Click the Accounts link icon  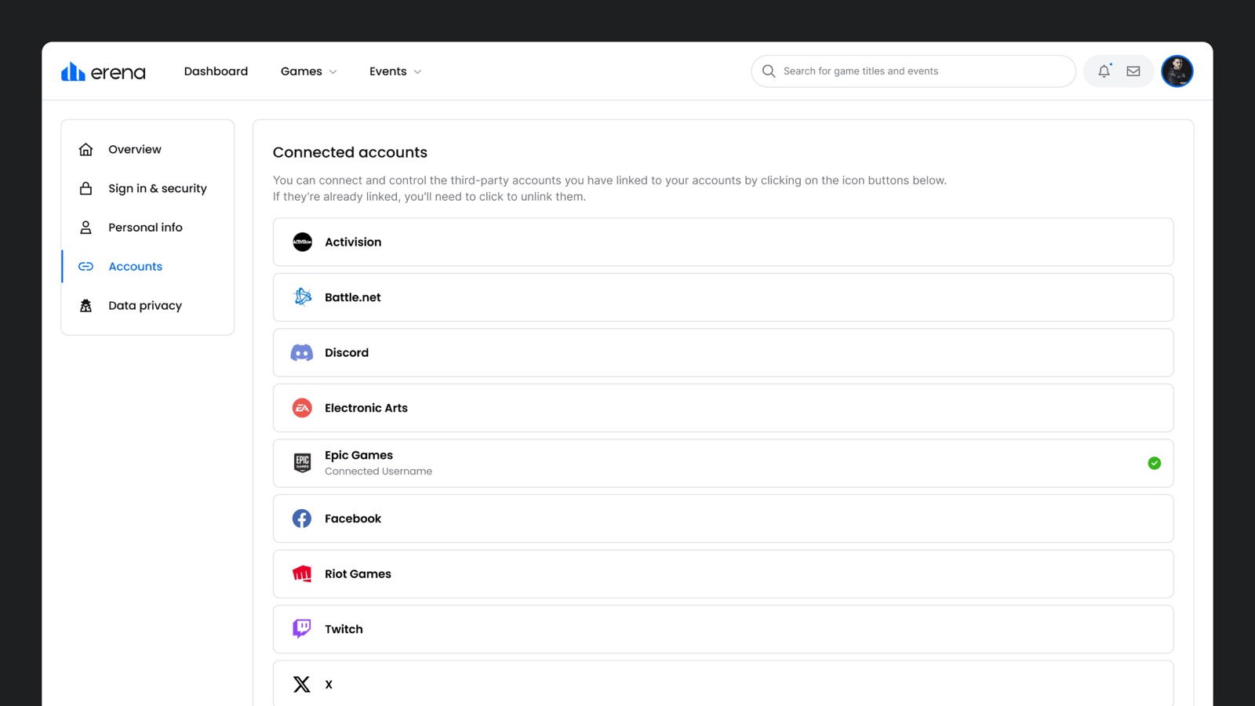[x=86, y=267]
